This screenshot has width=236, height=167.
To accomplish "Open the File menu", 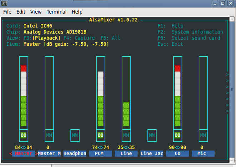I will pyautogui.click(x=7, y=12).
